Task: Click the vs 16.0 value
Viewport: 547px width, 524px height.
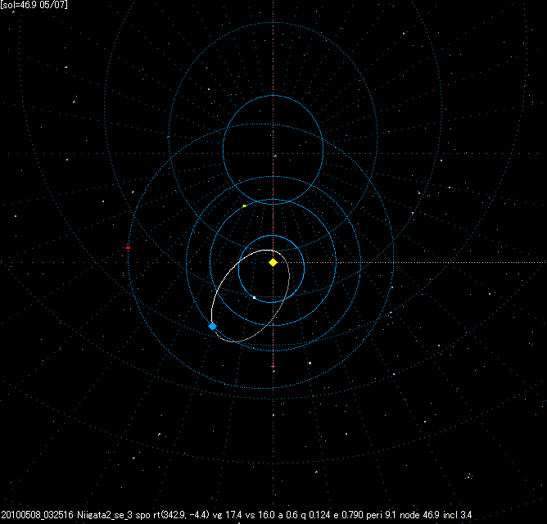Action: click(259, 515)
